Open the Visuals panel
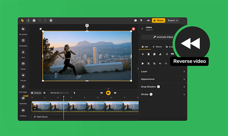This screenshot has width=228, height=136. [23, 77]
